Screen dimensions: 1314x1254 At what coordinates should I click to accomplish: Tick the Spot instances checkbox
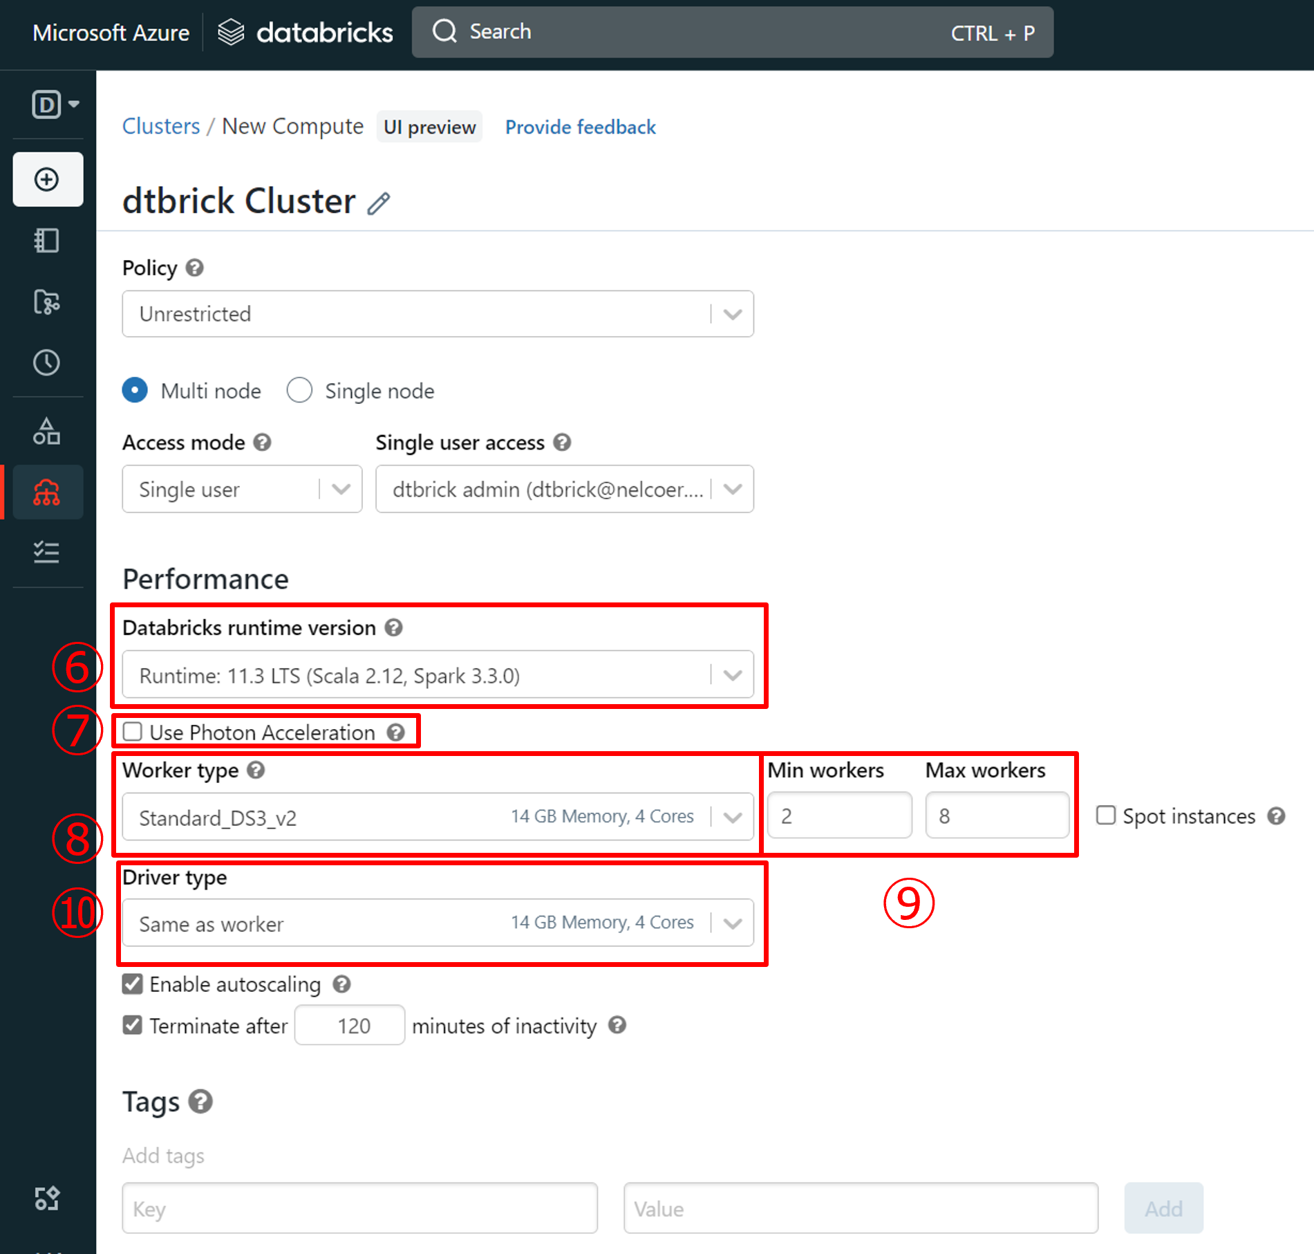point(1106,815)
